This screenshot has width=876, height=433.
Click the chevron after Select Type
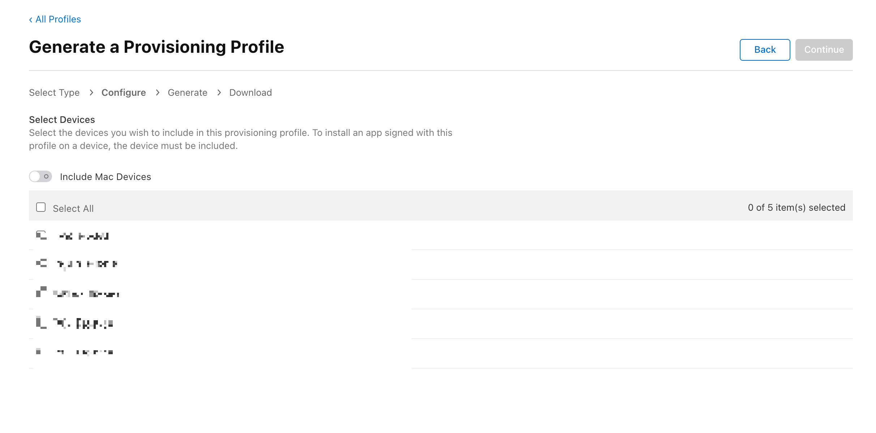91,93
